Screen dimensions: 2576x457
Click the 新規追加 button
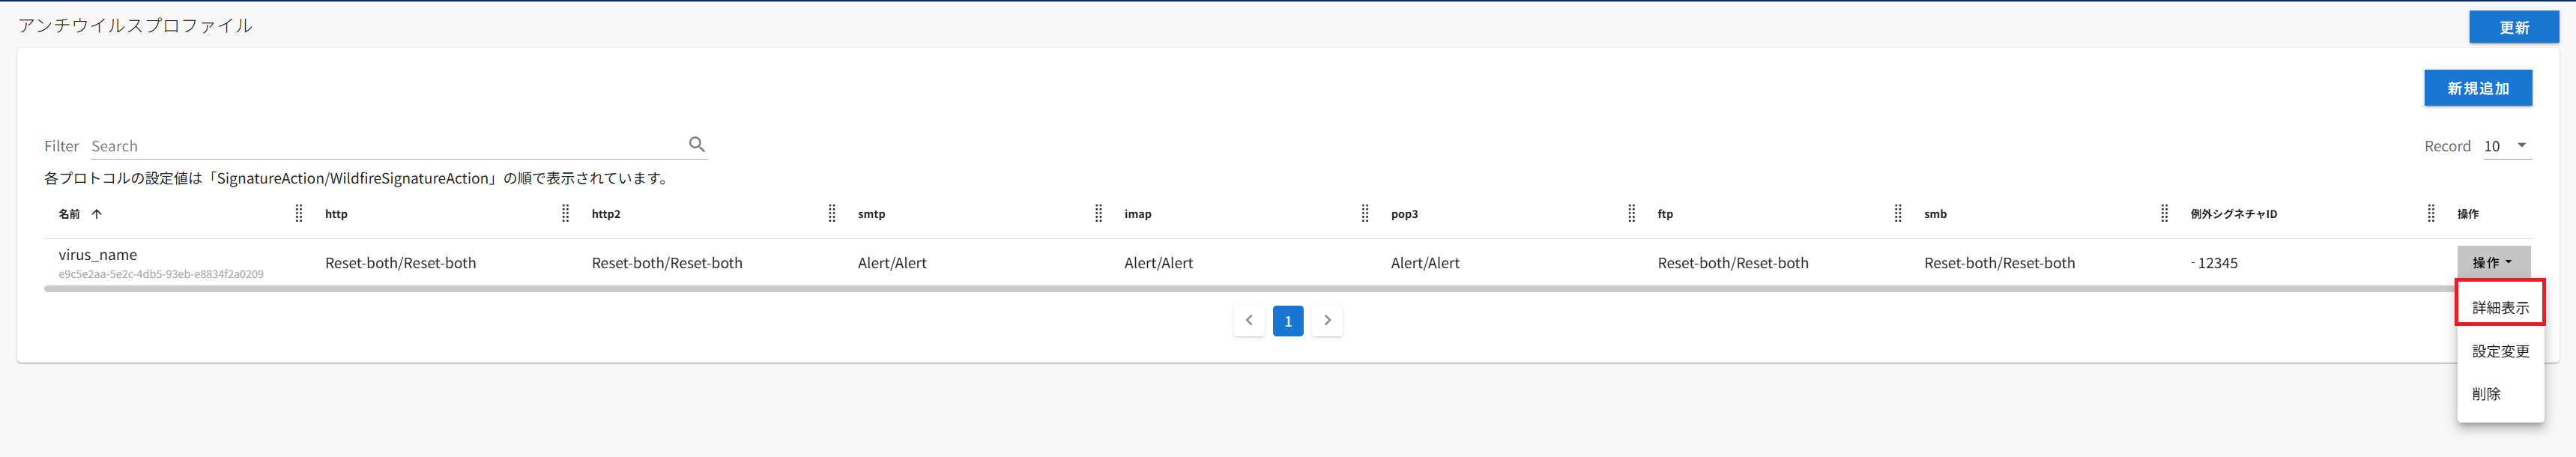[x=2477, y=88]
